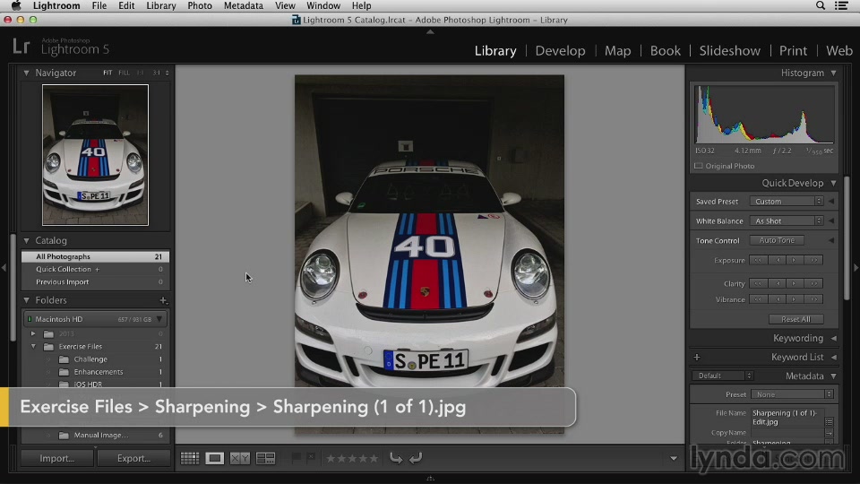Click the Import button
Screen dimensions: 860x484
pos(57,458)
